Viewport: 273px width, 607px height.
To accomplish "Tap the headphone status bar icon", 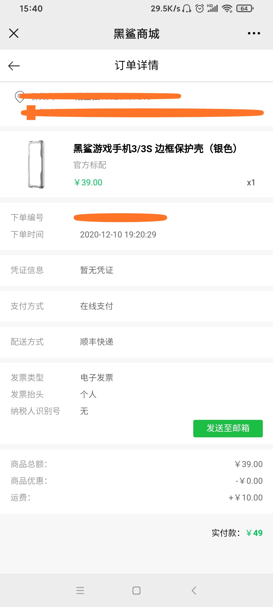I will click(x=187, y=9).
